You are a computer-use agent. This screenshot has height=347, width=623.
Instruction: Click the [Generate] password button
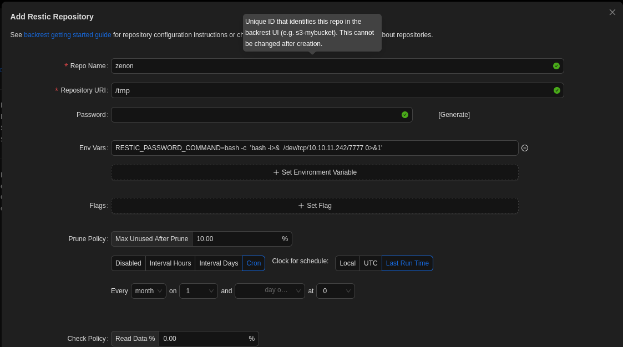[x=454, y=115]
